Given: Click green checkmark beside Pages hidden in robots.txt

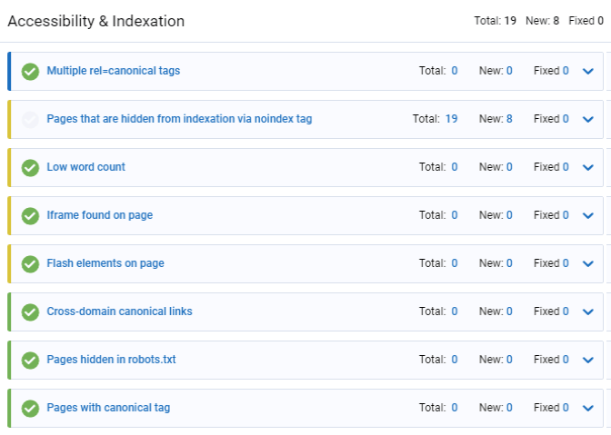Looking at the screenshot, I should (30, 361).
